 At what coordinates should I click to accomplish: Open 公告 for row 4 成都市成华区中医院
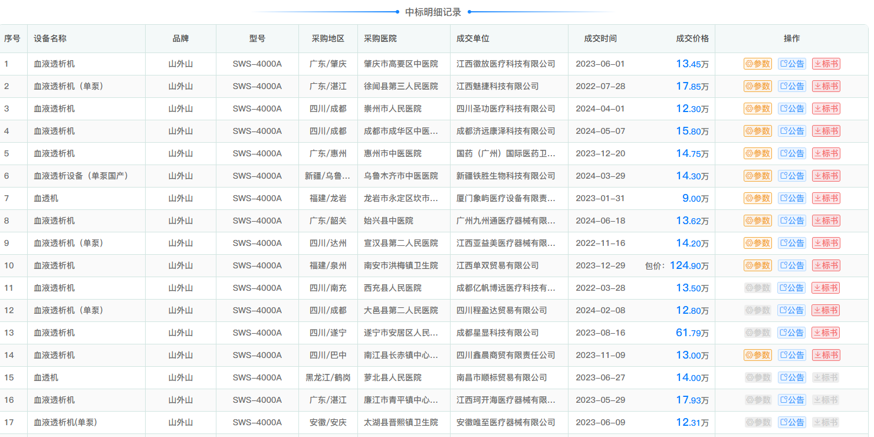792,131
